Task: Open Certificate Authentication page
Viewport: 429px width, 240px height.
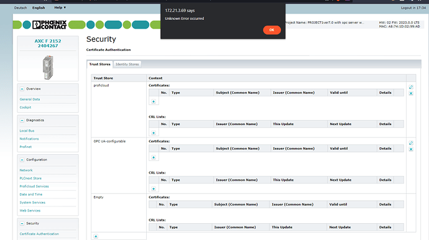Action: pyautogui.click(x=39, y=234)
